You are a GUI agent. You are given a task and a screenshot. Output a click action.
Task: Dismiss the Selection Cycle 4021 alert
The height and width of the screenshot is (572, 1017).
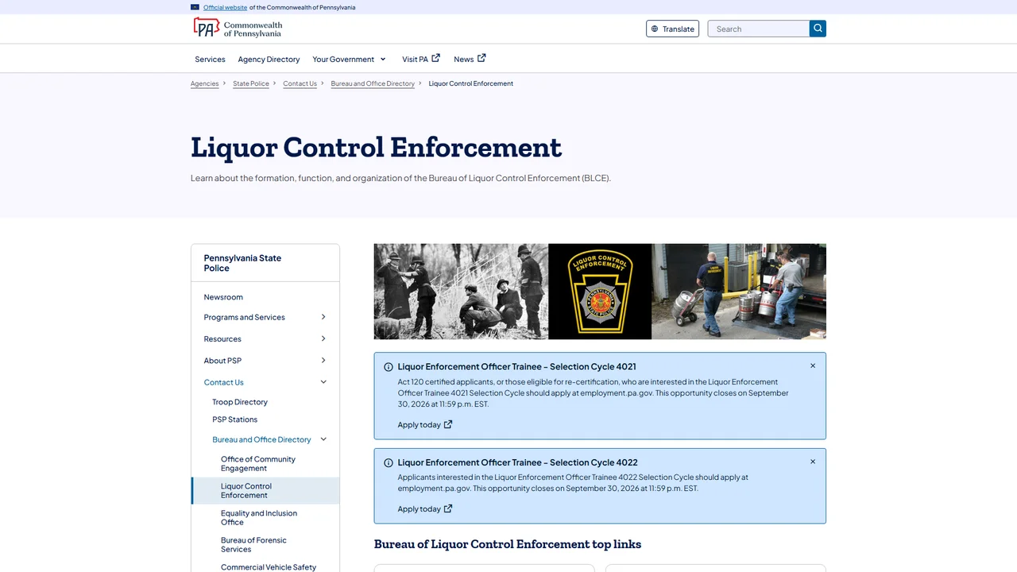tap(813, 366)
